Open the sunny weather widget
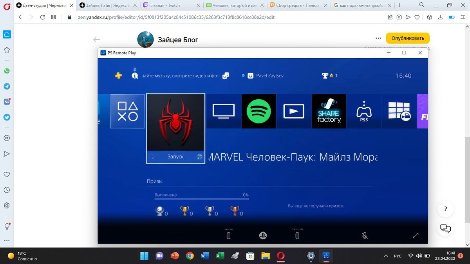The height and width of the screenshot is (264, 470). click(23, 256)
